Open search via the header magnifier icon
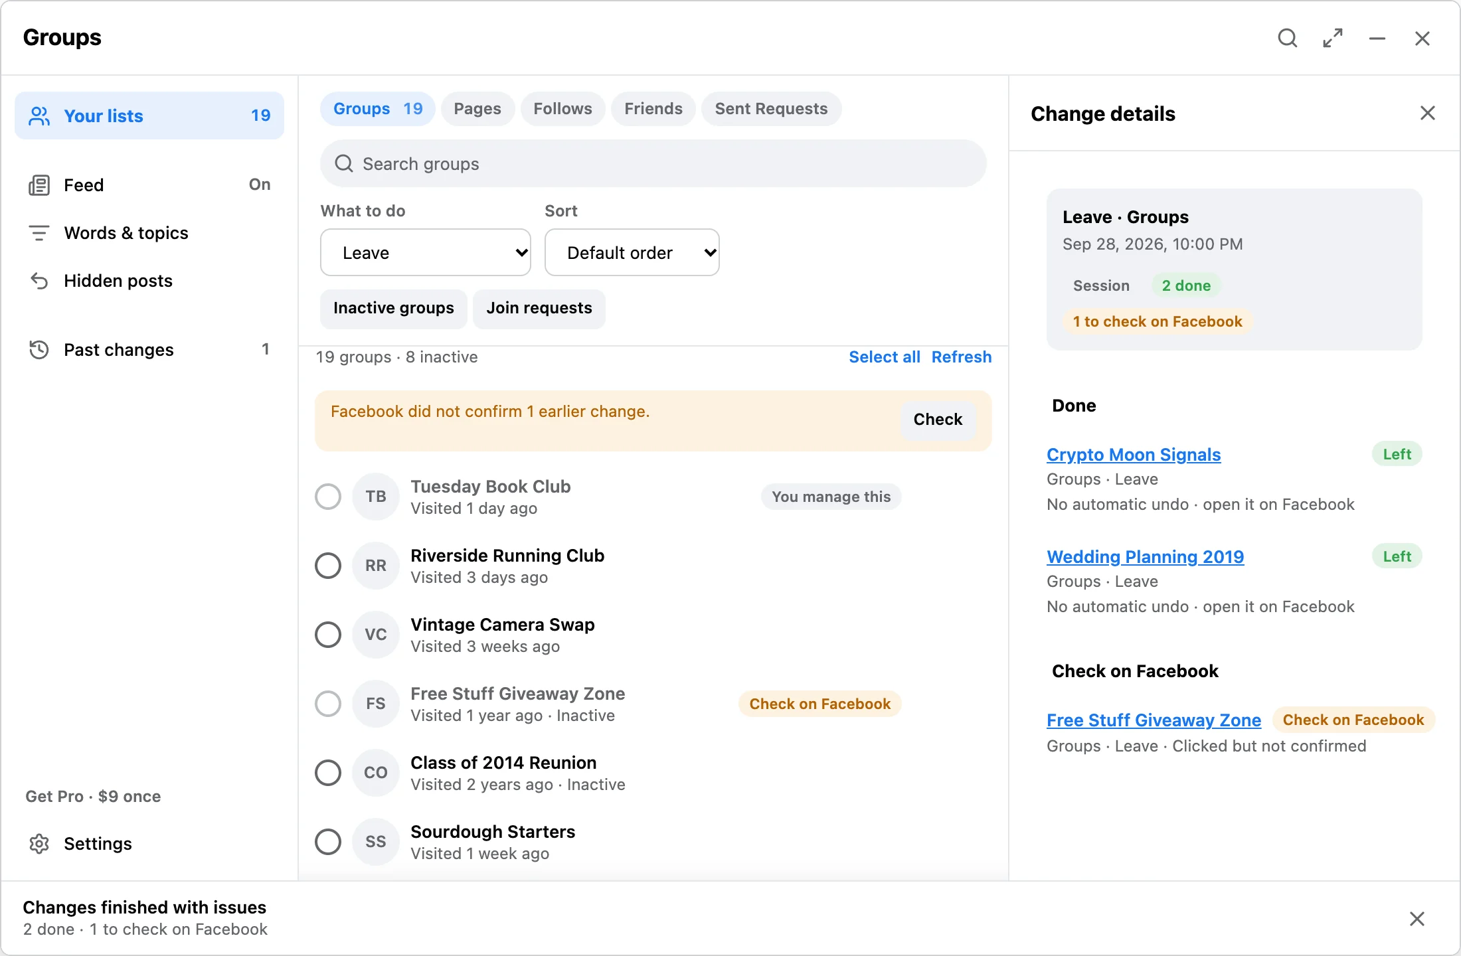The image size is (1461, 956). (x=1287, y=38)
